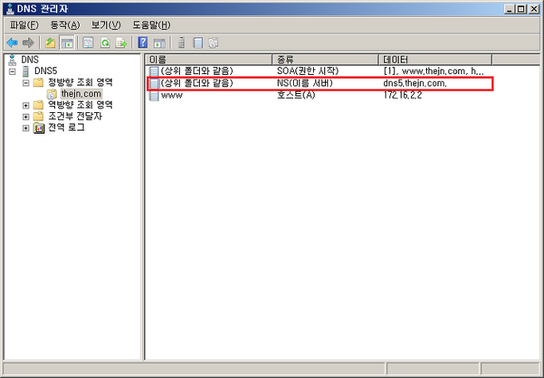Open the 보기(V) menu
544x378 pixels.
[x=106, y=25]
